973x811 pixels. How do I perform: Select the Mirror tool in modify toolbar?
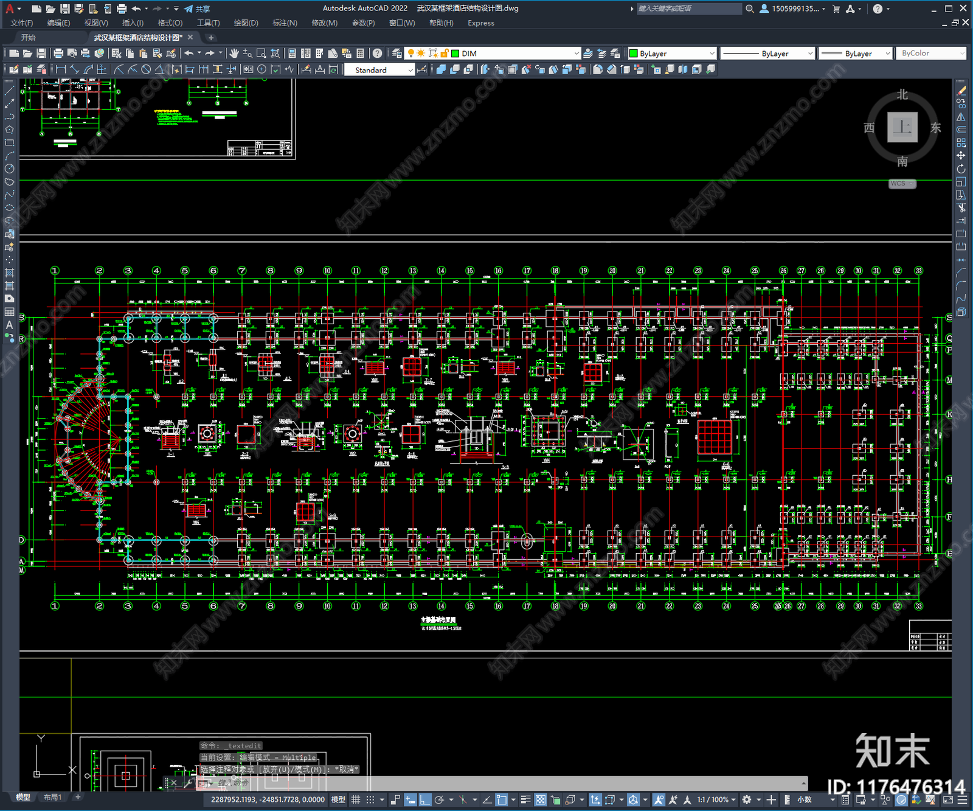(x=961, y=116)
